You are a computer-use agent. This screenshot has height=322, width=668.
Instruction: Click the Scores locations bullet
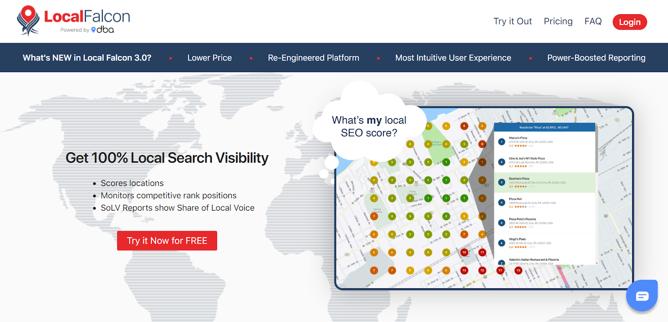[132, 183]
